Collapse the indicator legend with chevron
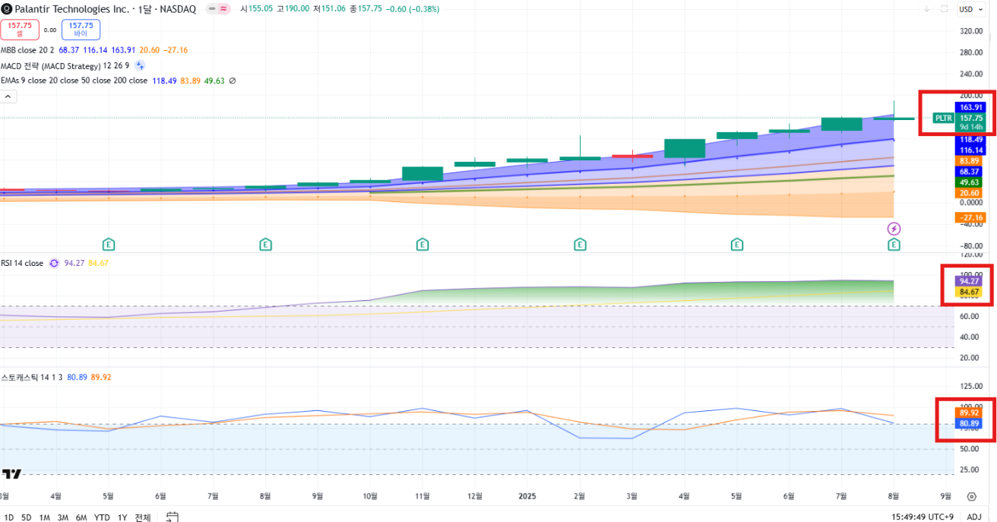The image size is (997, 522). 8,96
